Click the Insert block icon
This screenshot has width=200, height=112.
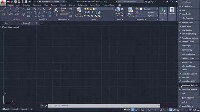(117, 11)
